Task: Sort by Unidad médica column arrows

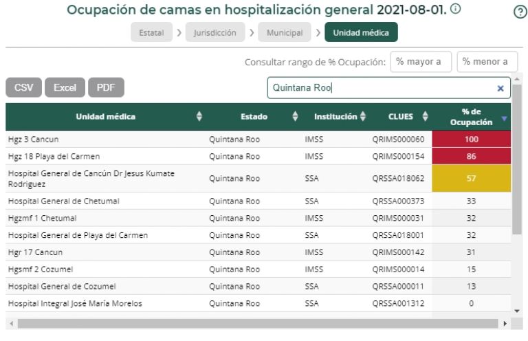Action: pyautogui.click(x=199, y=117)
